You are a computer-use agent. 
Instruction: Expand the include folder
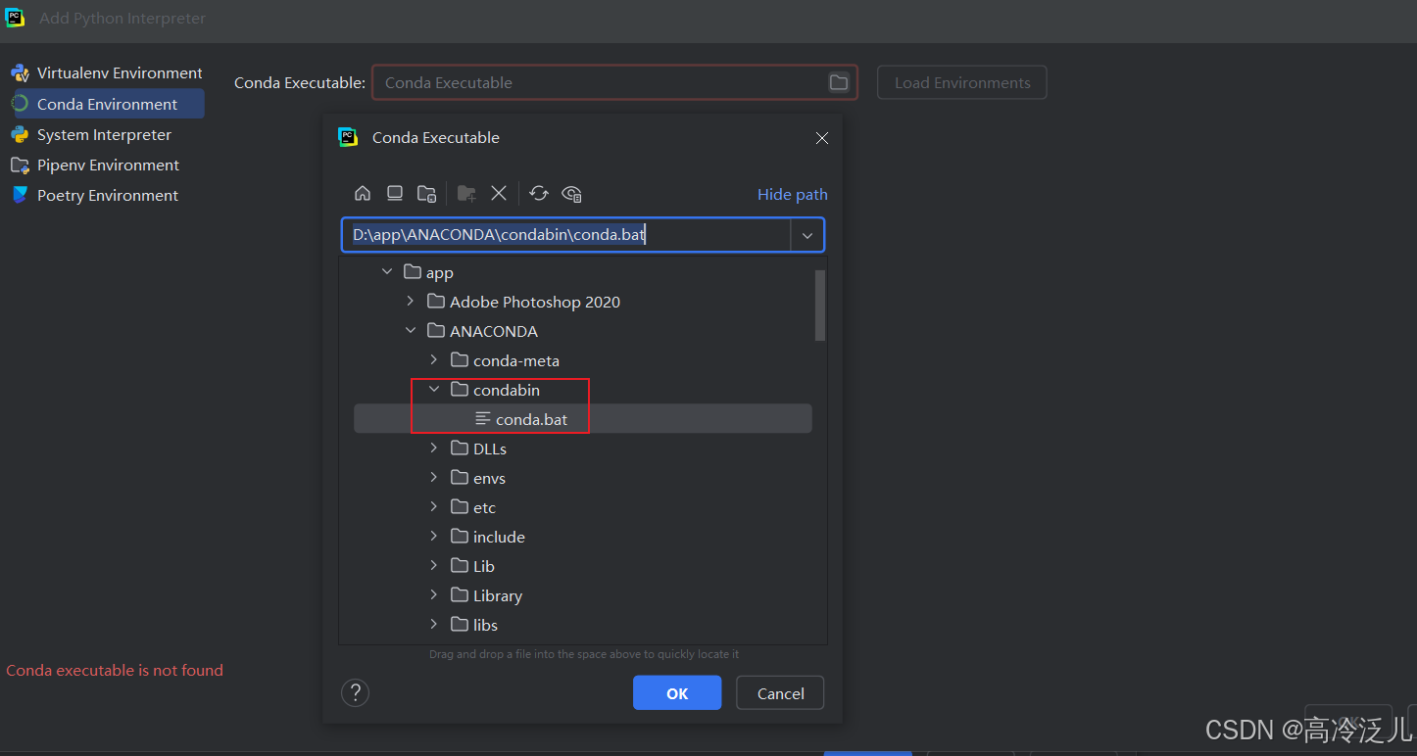click(434, 537)
